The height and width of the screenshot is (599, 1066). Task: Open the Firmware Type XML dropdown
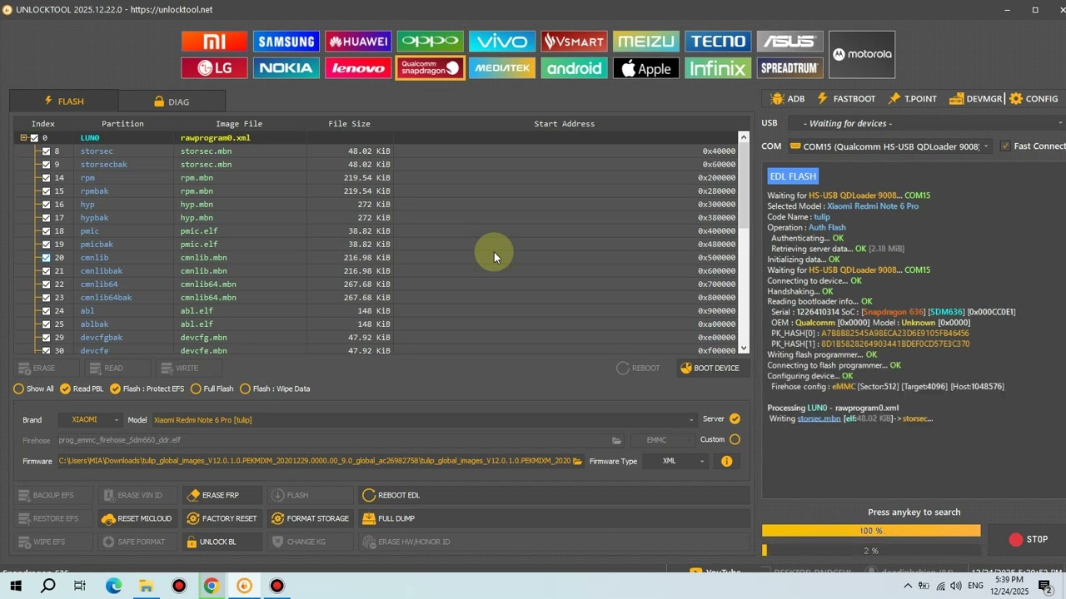click(x=675, y=461)
